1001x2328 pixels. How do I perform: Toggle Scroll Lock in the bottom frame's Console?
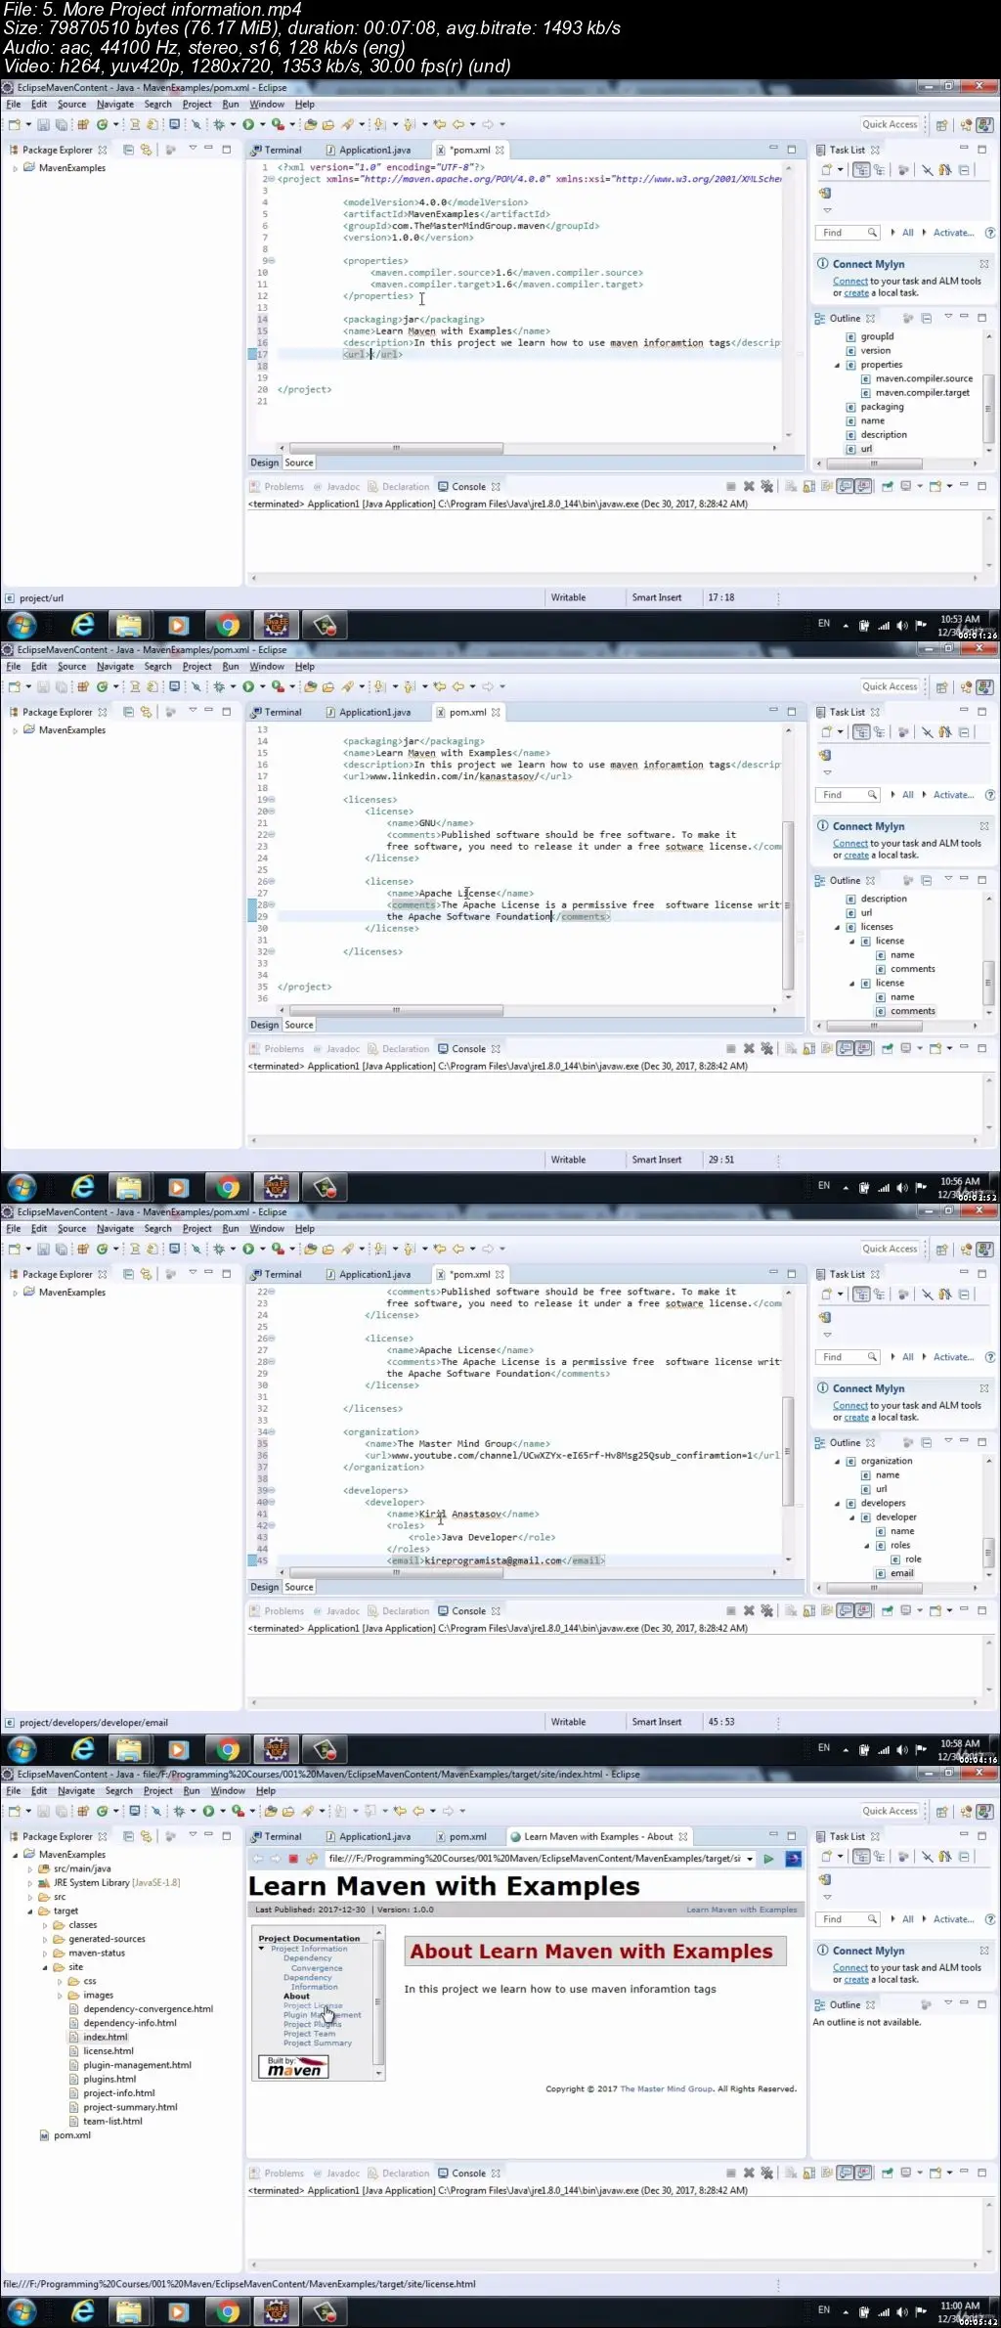(809, 2173)
